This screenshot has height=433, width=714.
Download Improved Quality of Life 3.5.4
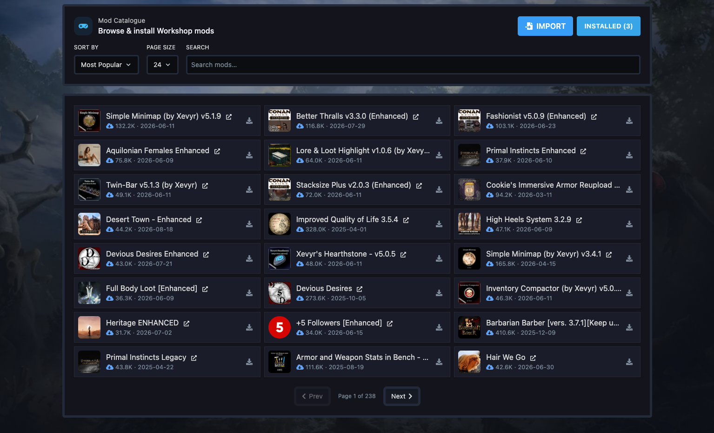(x=439, y=224)
